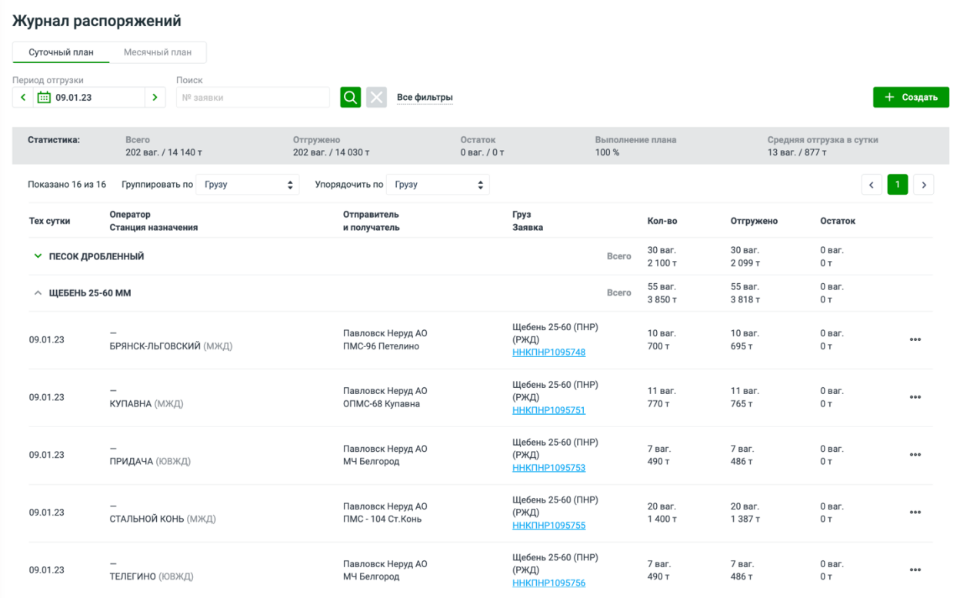Open the Упорядочить по dropdown
This screenshot has height=598, width=960.
pyautogui.click(x=437, y=185)
